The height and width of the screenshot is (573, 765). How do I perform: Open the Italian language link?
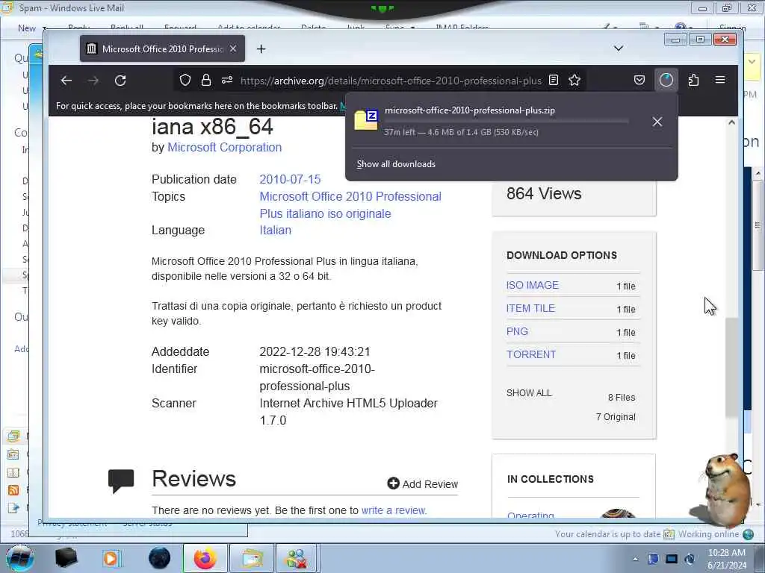click(x=275, y=231)
